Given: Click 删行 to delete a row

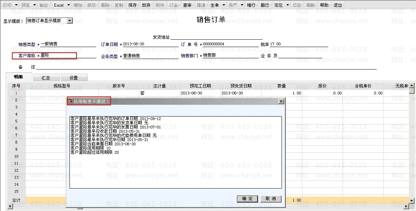Looking at the screenshot, I should click(265, 5).
